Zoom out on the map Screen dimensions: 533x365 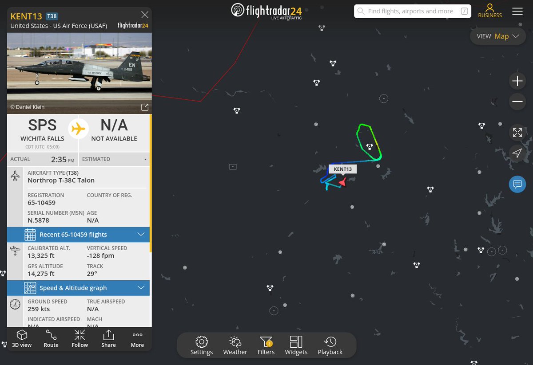[517, 102]
